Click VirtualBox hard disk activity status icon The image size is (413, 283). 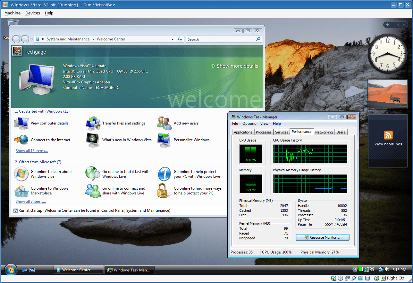coord(334,278)
